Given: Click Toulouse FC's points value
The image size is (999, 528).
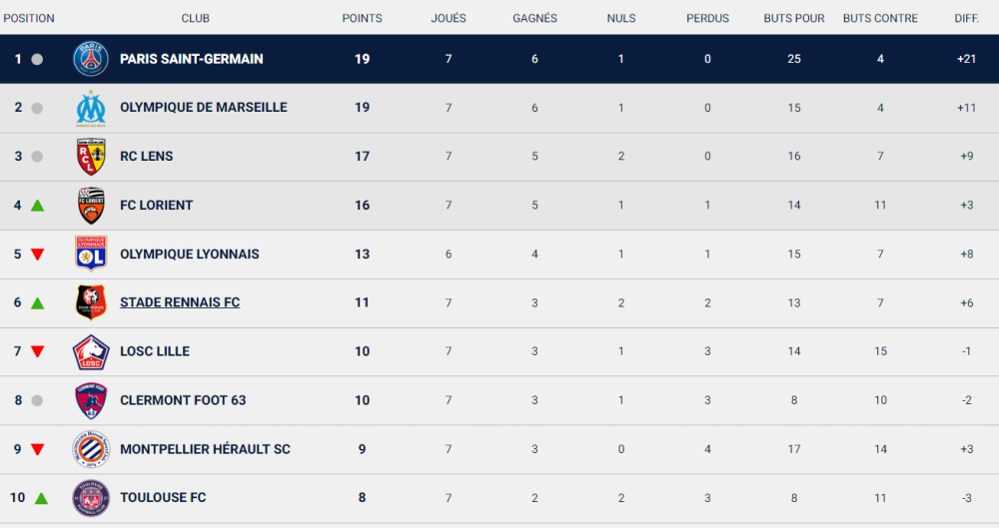Looking at the screenshot, I should click(362, 497).
